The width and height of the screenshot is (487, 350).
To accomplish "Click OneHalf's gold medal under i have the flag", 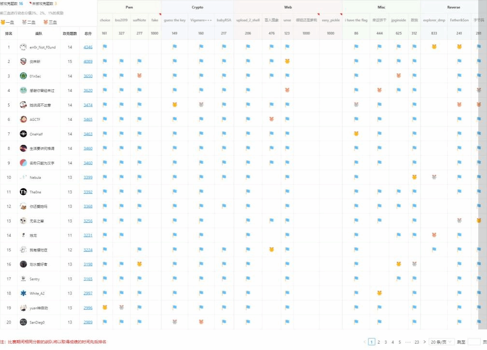I will click(356, 134).
